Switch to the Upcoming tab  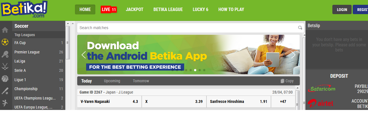tap(112, 81)
